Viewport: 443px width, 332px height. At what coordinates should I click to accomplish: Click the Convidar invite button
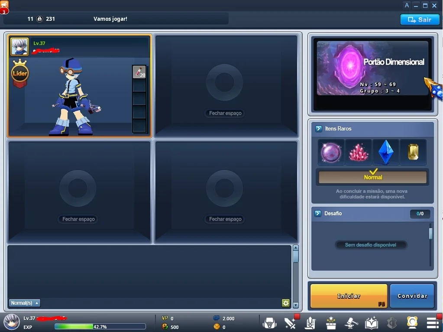(412, 296)
